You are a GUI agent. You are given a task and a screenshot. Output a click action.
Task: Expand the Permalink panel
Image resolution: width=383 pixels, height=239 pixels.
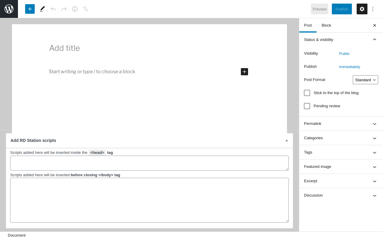341,124
